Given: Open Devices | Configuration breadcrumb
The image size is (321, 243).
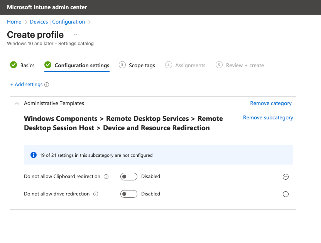Looking at the screenshot, I should [x=57, y=22].
